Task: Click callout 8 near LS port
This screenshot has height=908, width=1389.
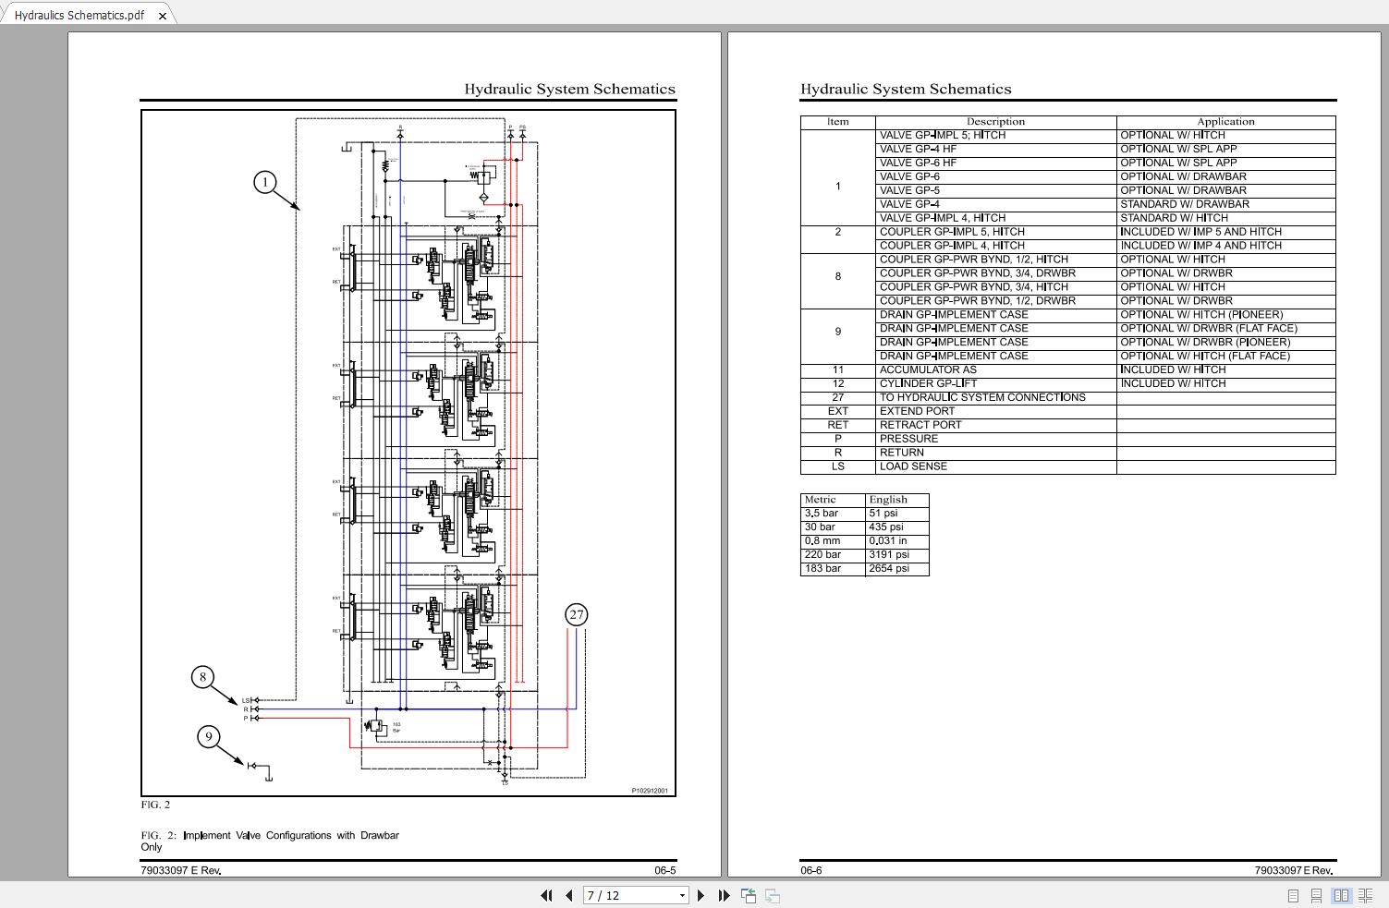Action: coord(203,677)
